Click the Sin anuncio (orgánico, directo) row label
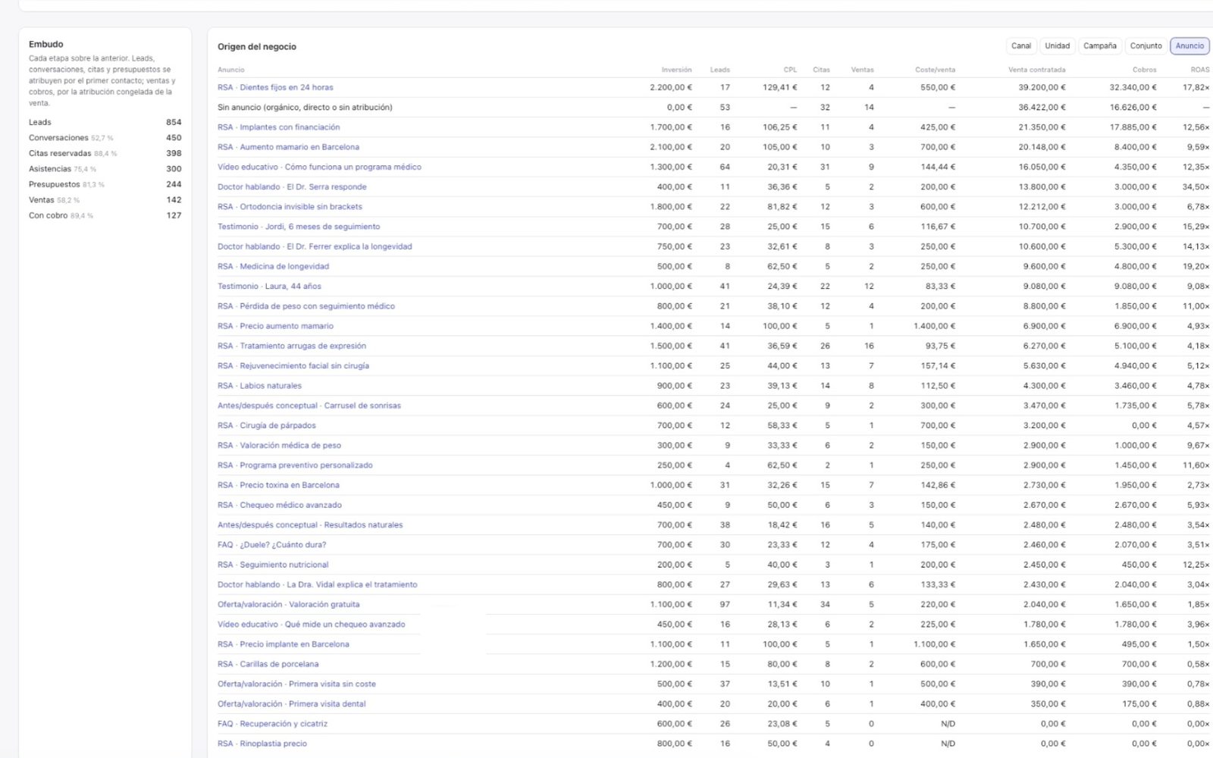The height and width of the screenshot is (758, 1213). [x=305, y=108]
